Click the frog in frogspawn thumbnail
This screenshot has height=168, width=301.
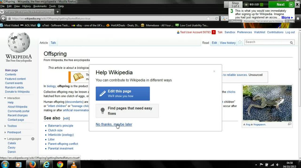point(267,103)
